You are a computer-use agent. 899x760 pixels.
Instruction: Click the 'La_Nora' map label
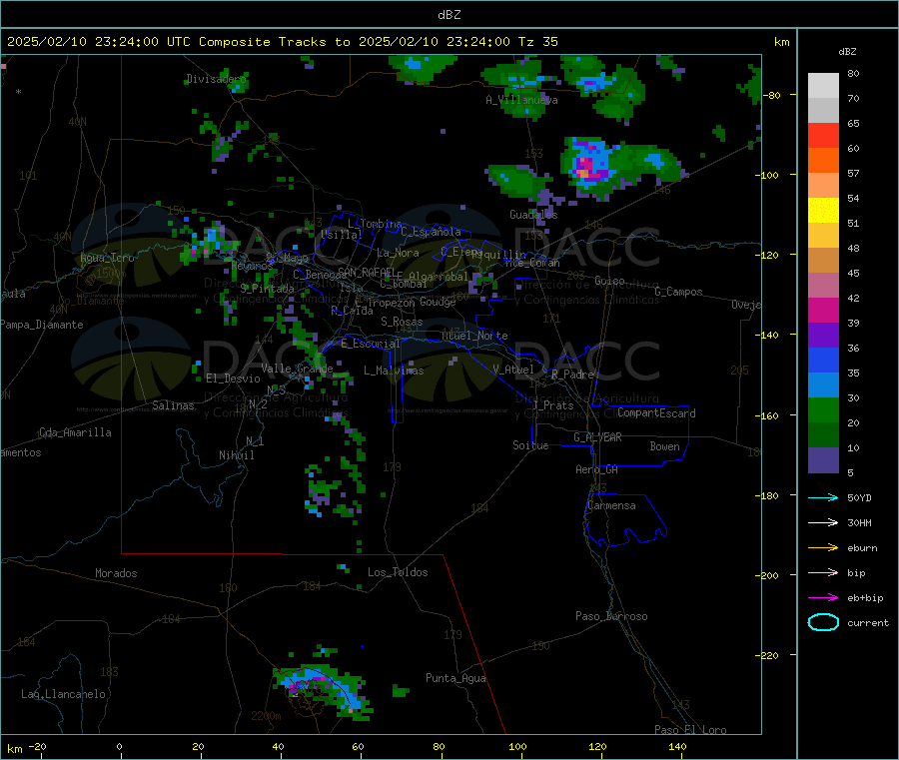pyautogui.click(x=398, y=253)
